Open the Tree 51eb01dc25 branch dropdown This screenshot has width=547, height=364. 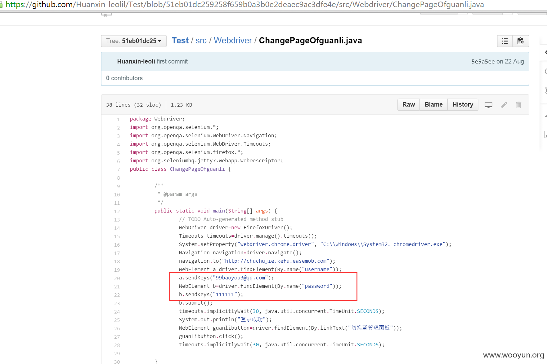point(134,41)
